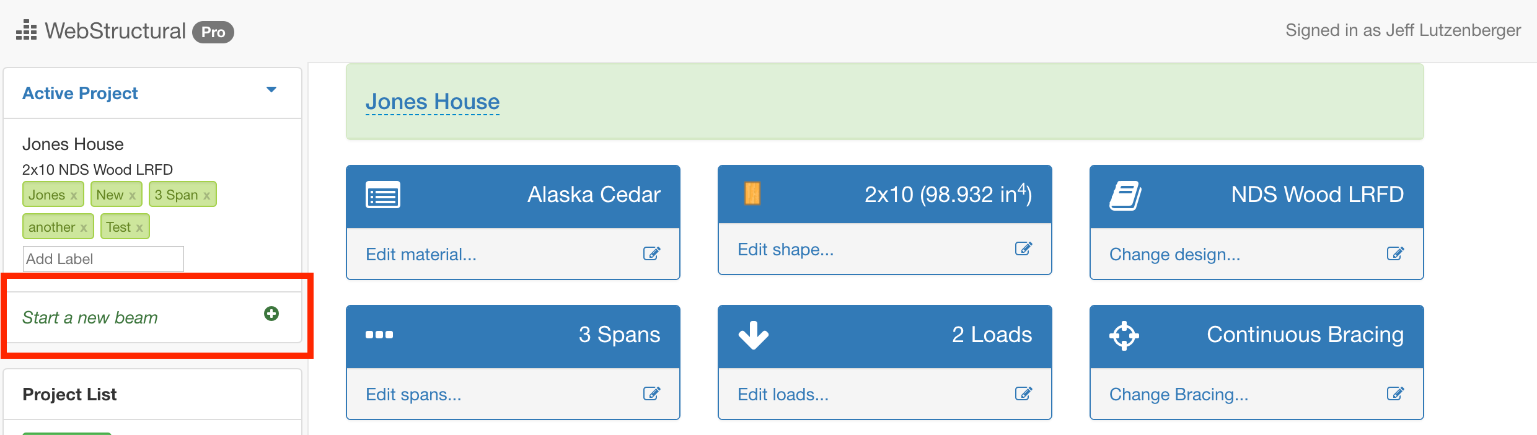Click the edit pencil icon beside Change Bracing
The image size is (1537, 435).
pos(1395,393)
